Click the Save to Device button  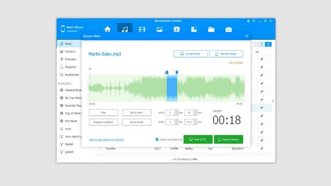click(229, 139)
